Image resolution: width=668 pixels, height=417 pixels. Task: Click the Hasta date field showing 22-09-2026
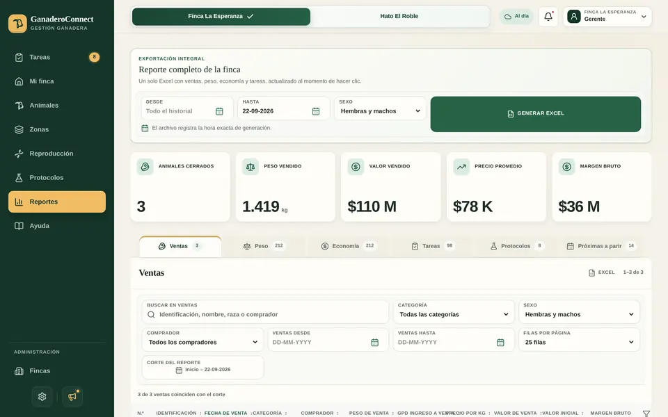click(x=283, y=108)
